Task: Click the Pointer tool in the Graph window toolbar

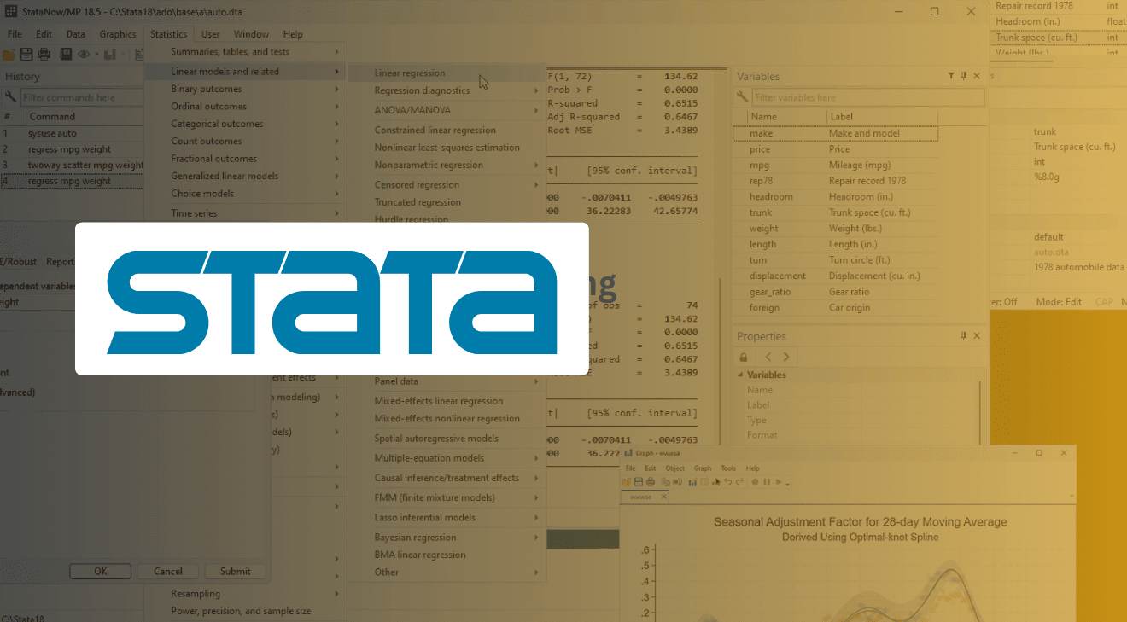Action: (x=716, y=482)
